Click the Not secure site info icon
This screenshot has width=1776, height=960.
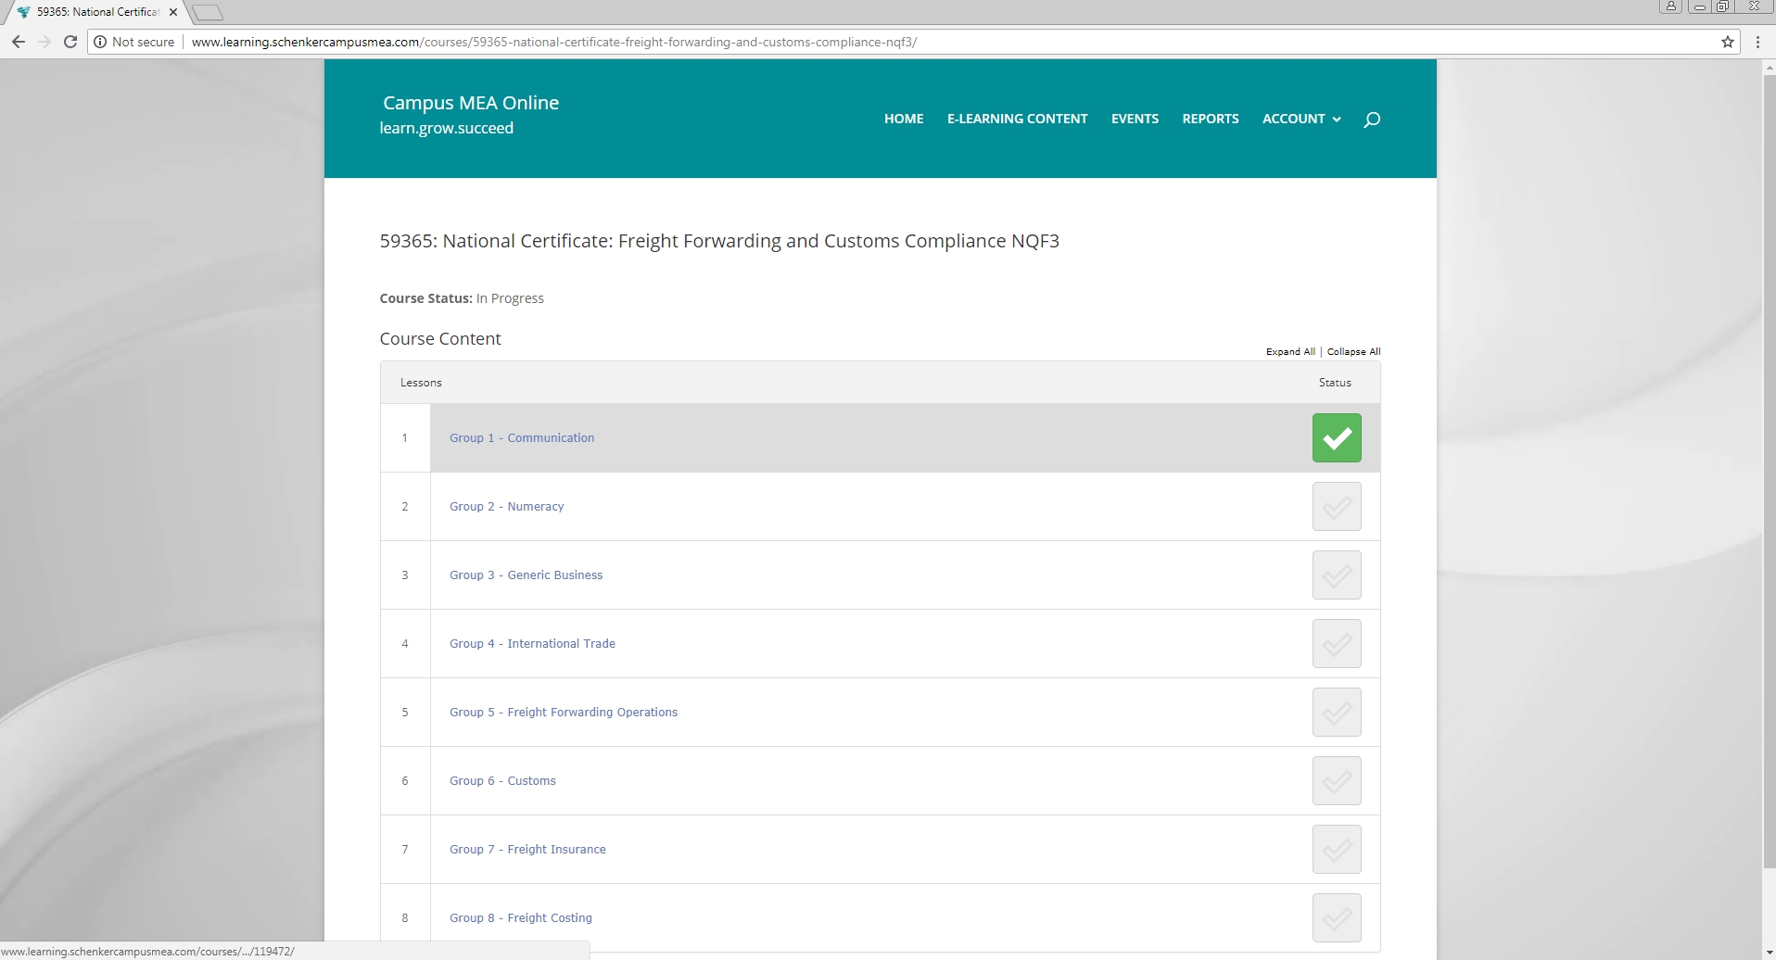[100, 42]
